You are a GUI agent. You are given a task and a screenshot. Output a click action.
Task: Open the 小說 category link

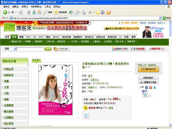[x=7, y=93]
